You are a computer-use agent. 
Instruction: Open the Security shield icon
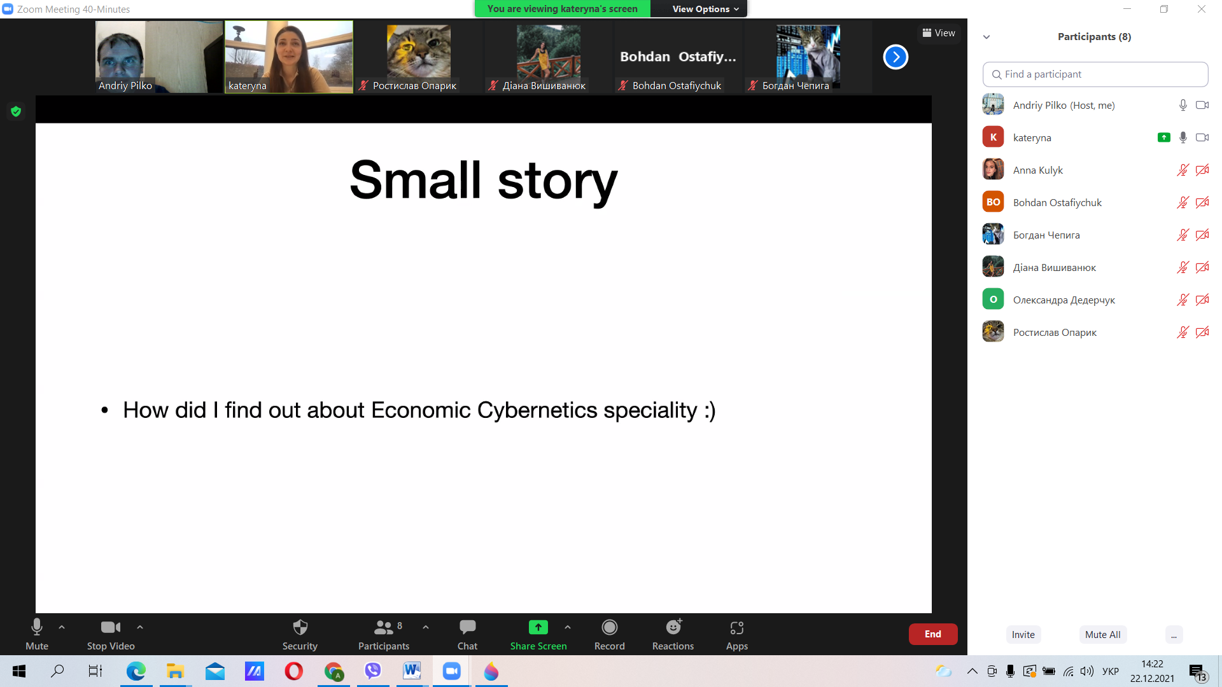click(x=300, y=628)
